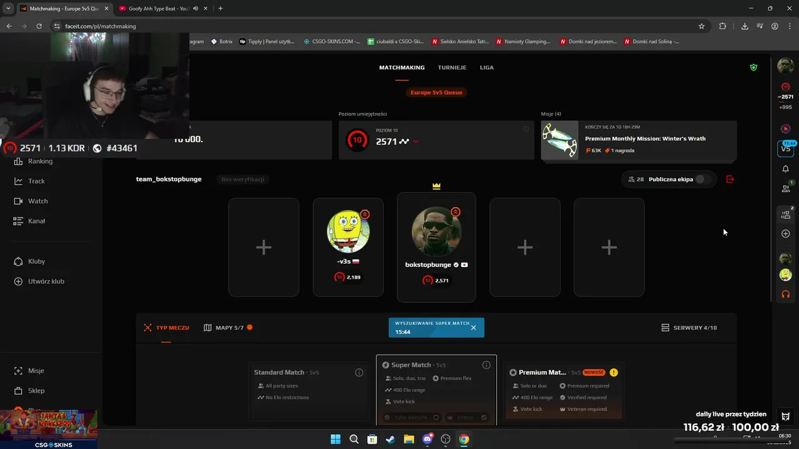This screenshot has height=449, width=799.
Task: Open Premium Monthly Mission Winter's Wrath card
Action: pos(639,140)
